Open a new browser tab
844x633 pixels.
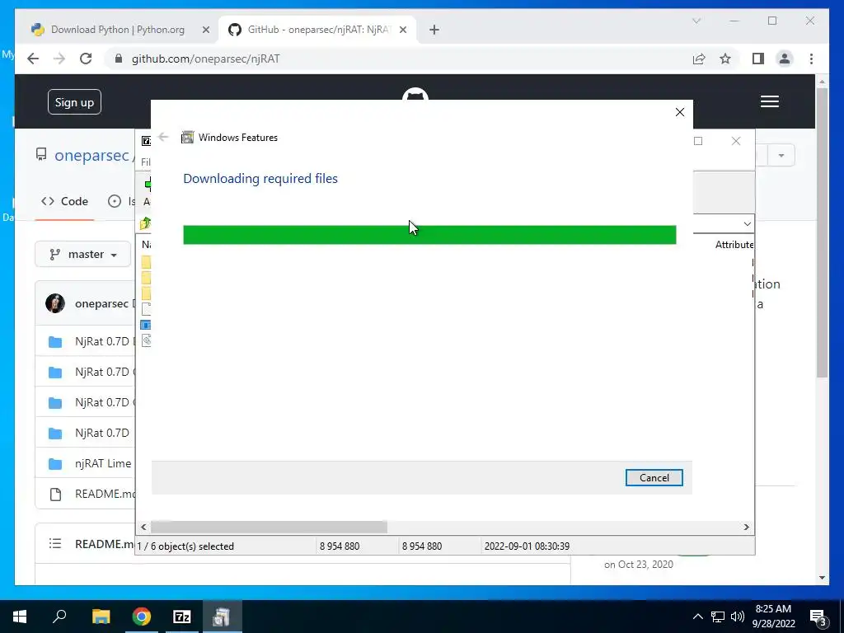tap(434, 30)
